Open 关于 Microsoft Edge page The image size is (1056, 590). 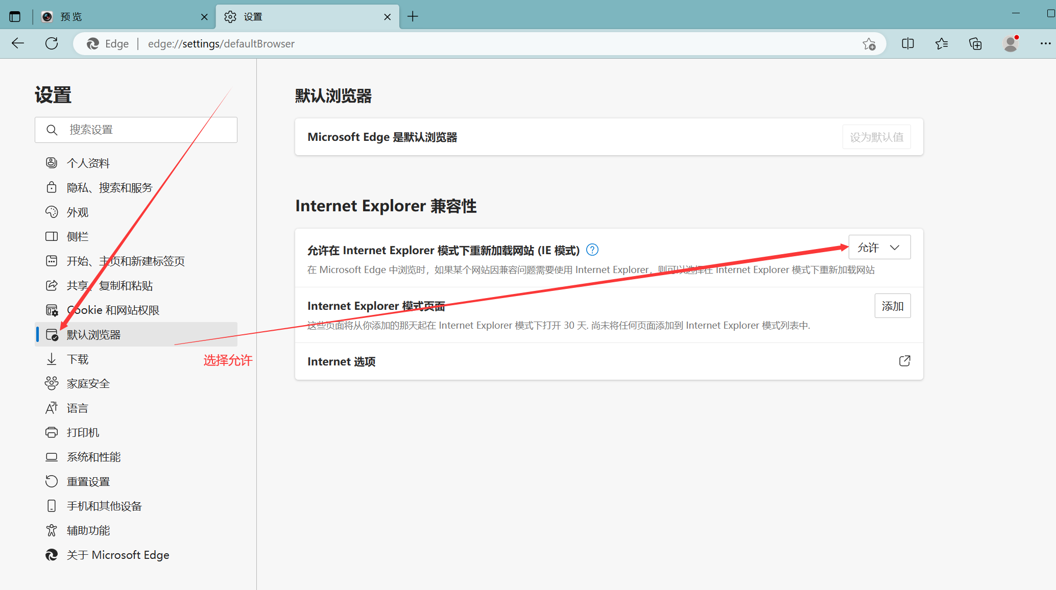pyautogui.click(x=136, y=555)
